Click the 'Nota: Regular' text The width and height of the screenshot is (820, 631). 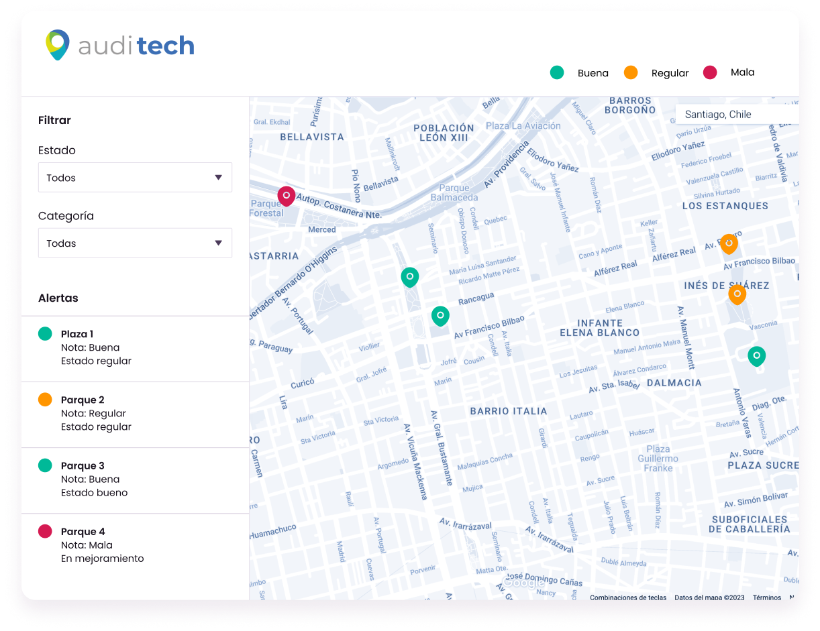pos(93,414)
